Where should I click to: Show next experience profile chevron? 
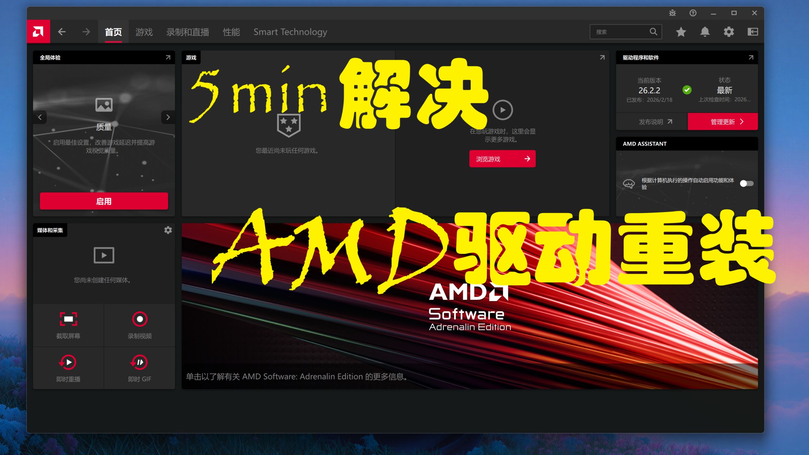point(168,117)
